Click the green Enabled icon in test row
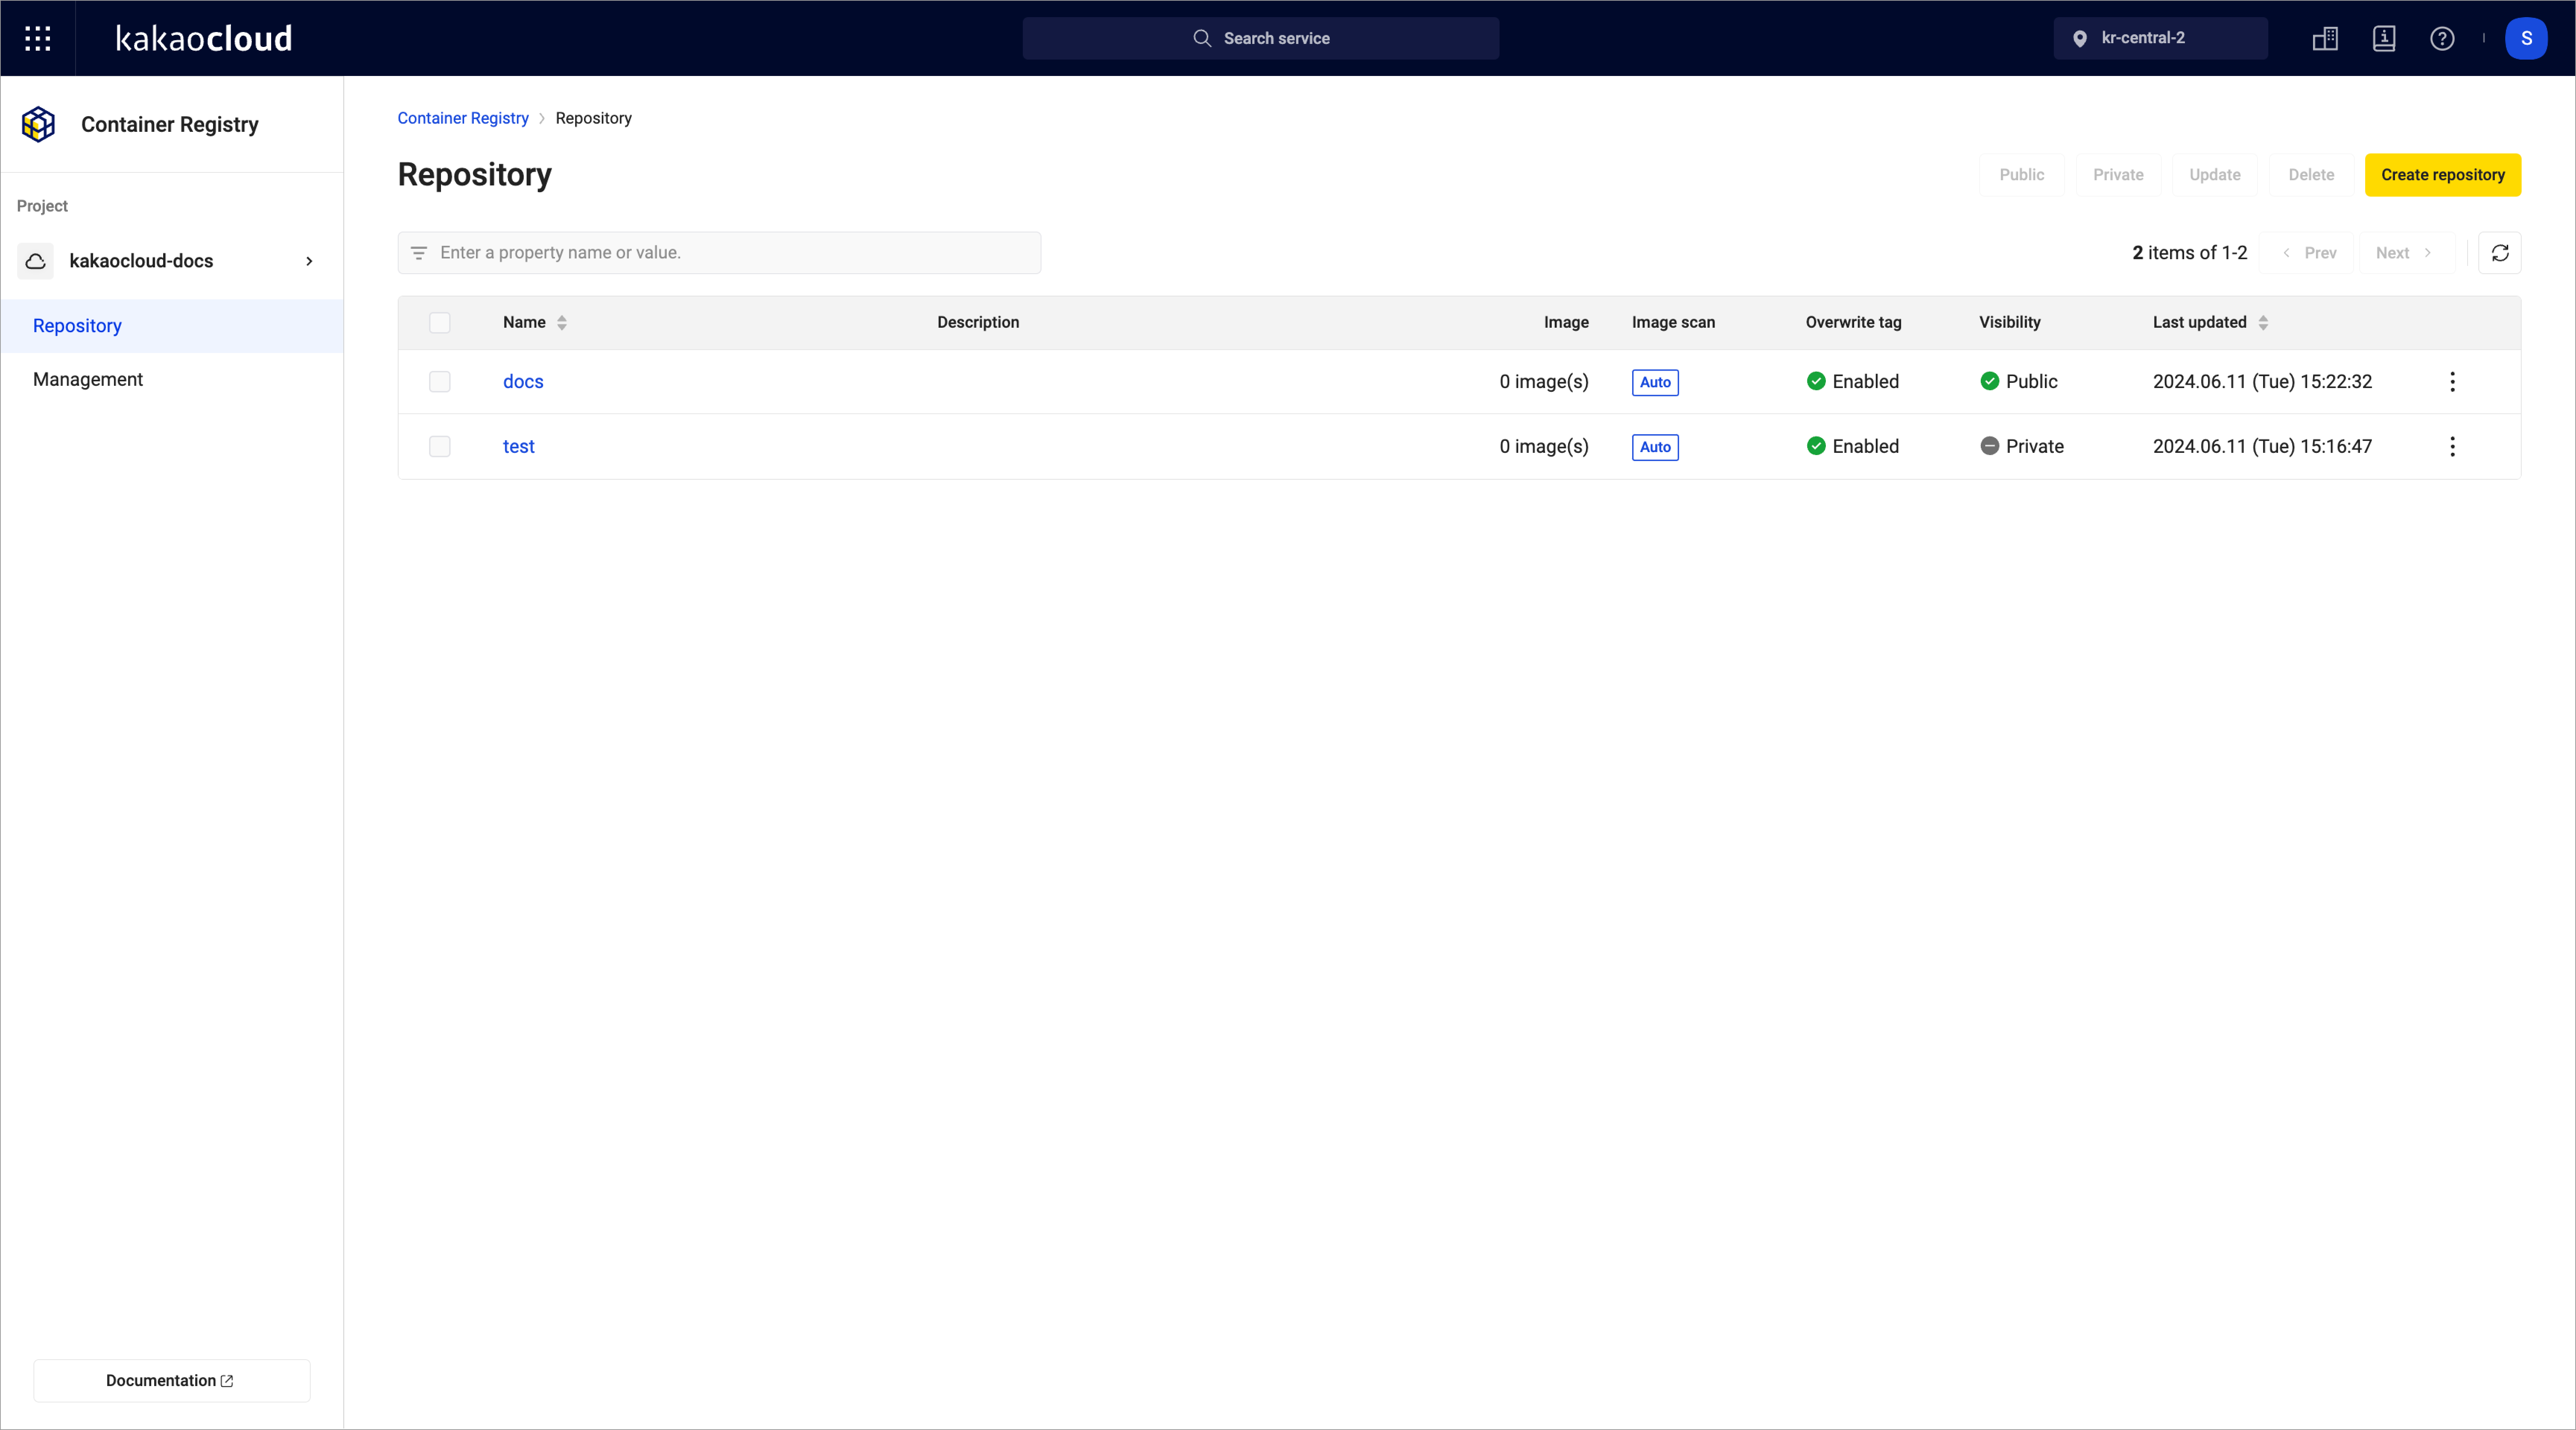 point(1816,446)
